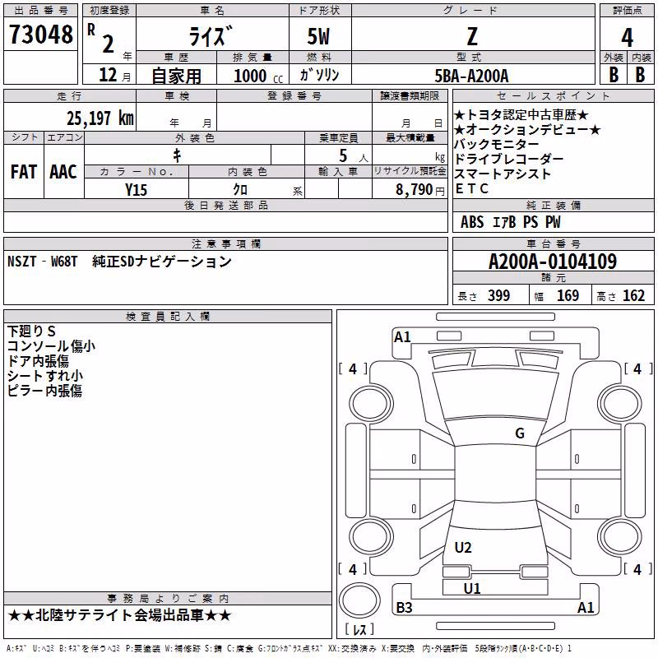Select the mileage 25,197 km
This screenshot has width=658, height=658.
pos(100,118)
